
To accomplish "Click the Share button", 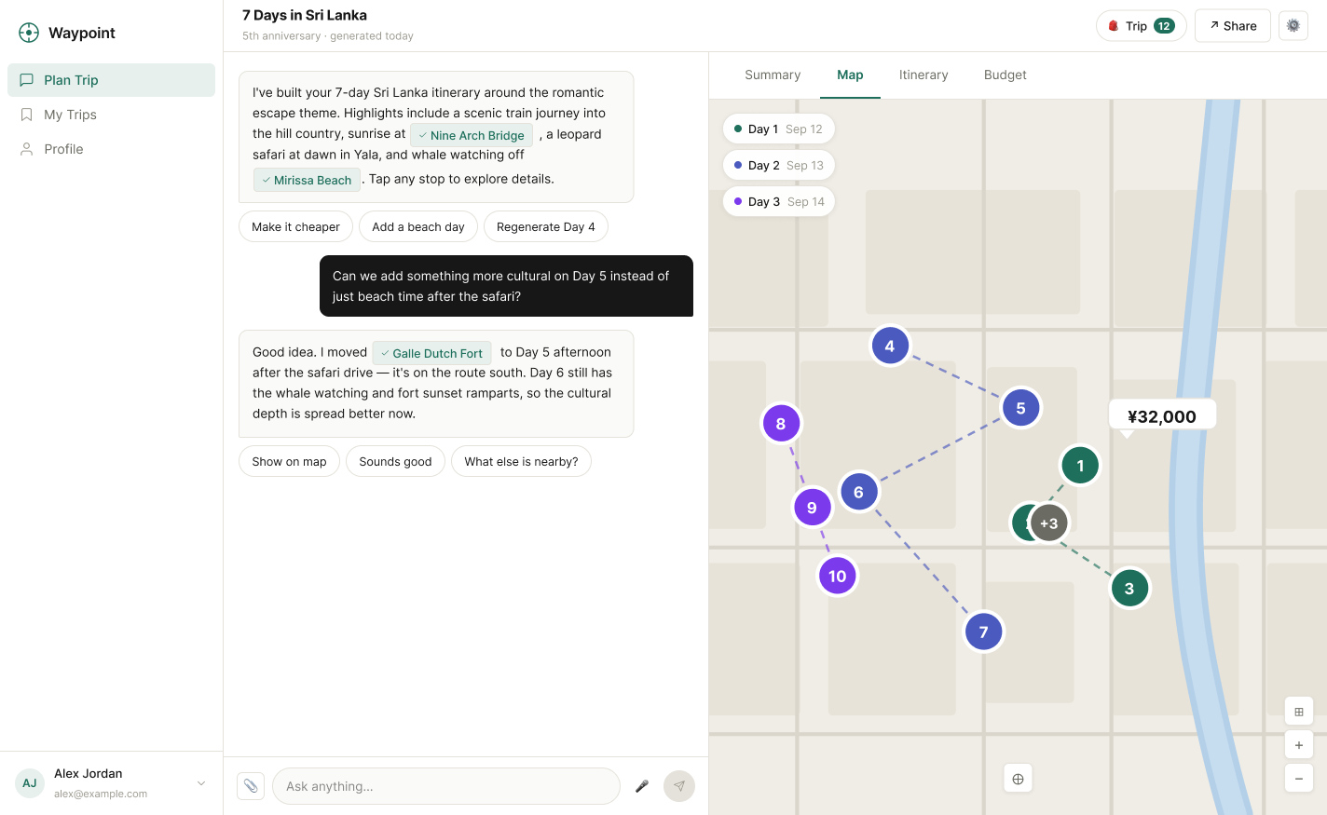I will pos(1233,26).
